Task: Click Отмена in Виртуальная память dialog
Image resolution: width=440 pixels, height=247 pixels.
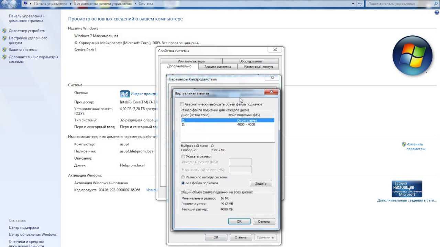Action: click(x=264, y=221)
